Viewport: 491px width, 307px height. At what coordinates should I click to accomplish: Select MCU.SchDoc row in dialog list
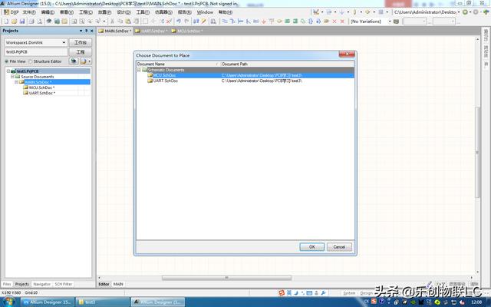point(245,75)
